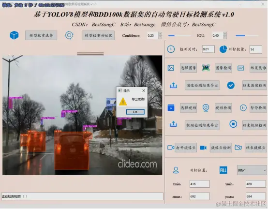Click the select video player icon

[171, 108]
